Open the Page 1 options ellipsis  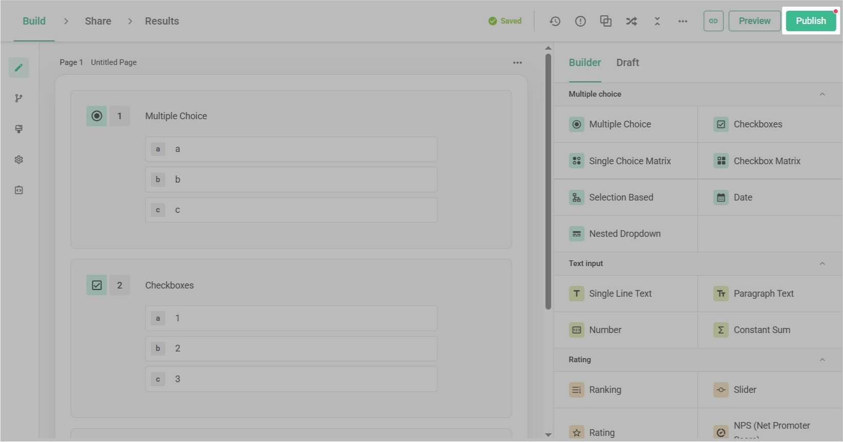pos(517,62)
